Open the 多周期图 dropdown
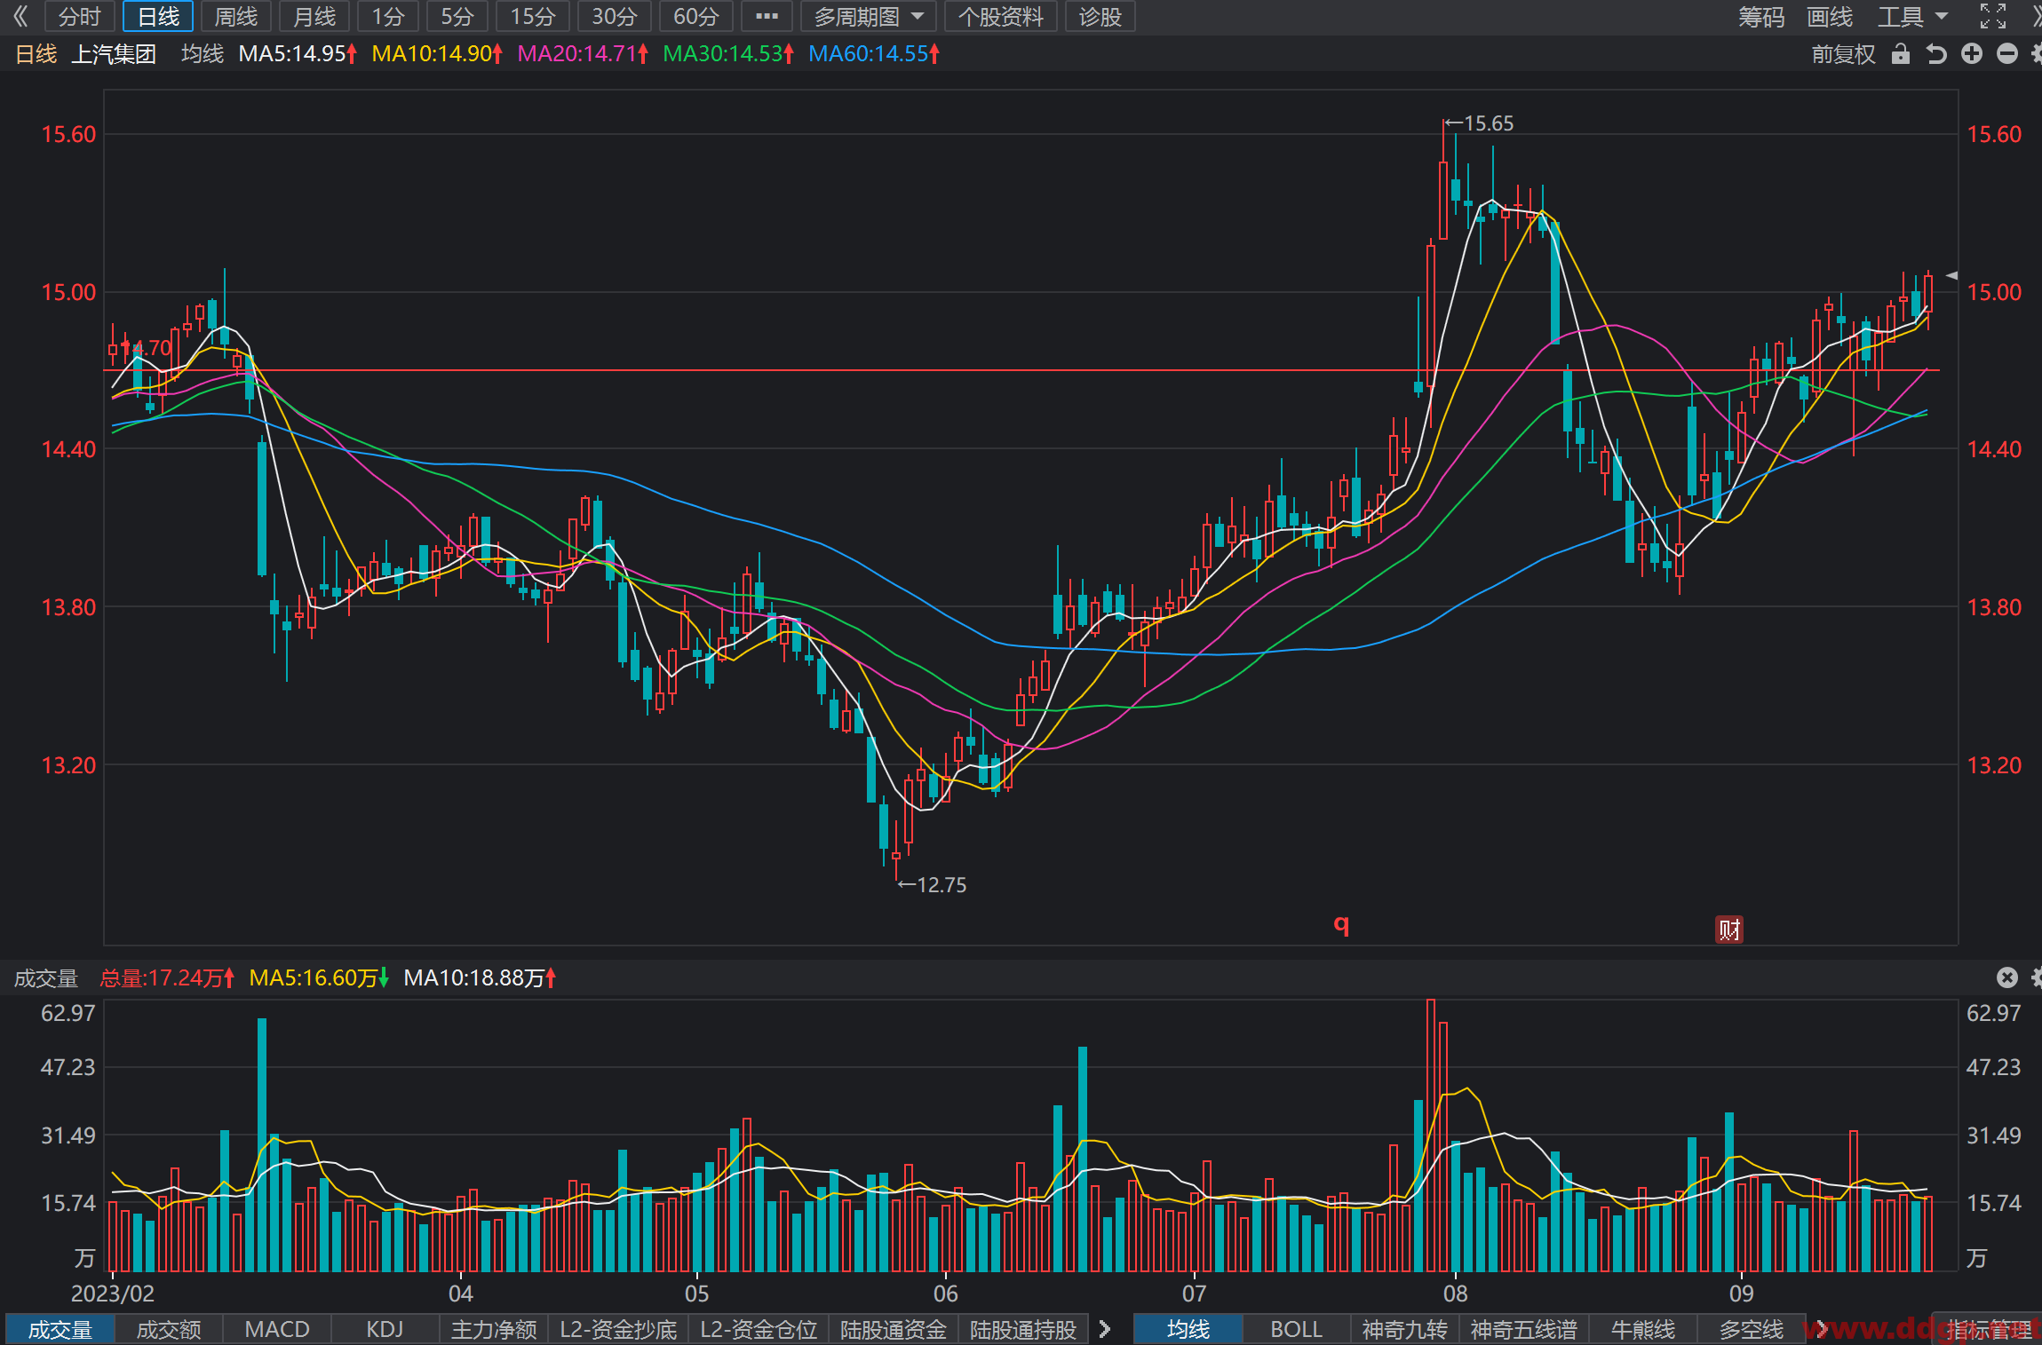 point(869,16)
